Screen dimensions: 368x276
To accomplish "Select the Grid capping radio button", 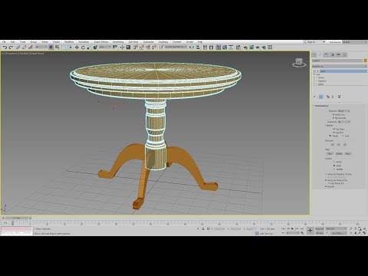I will point(343,136).
